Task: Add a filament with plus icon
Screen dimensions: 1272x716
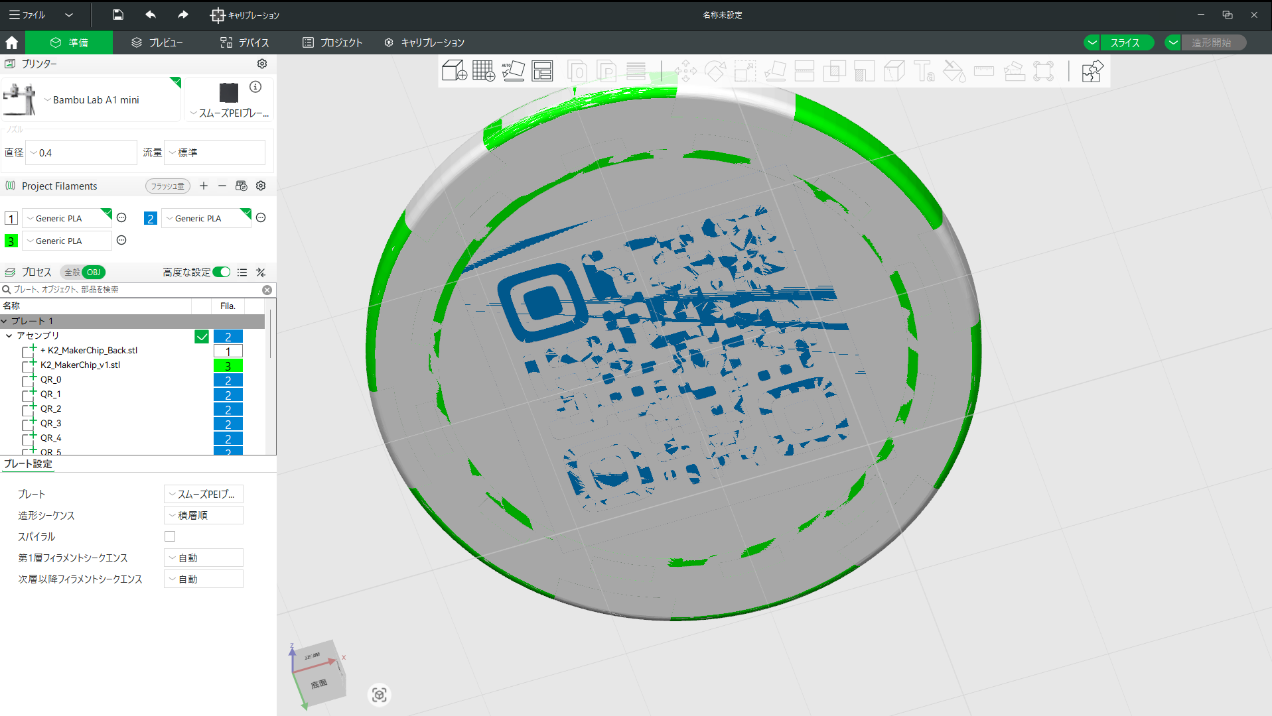Action: [x=204, y=186]
